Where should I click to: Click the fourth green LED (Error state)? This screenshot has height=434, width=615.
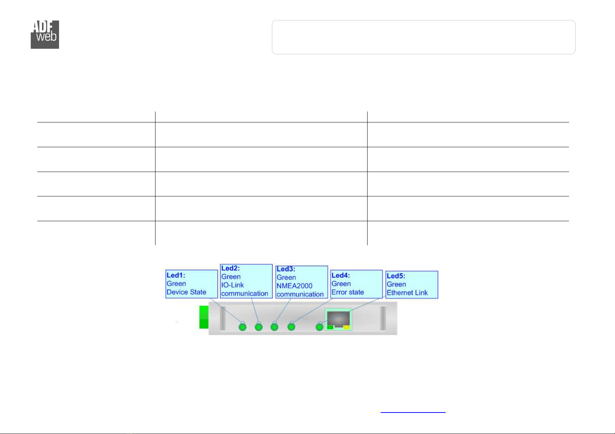[x=291, y=327]
